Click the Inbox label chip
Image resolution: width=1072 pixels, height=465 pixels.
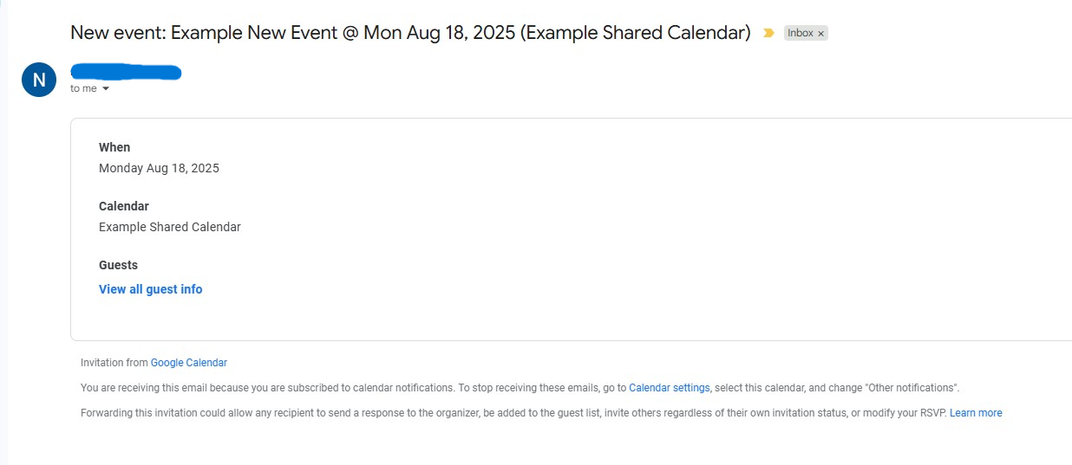coord(800,33)
